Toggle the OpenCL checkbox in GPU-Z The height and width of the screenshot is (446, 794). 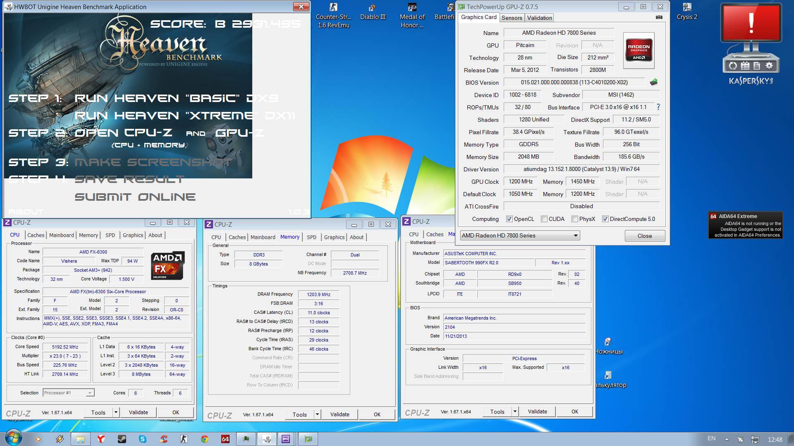(509, 219)
